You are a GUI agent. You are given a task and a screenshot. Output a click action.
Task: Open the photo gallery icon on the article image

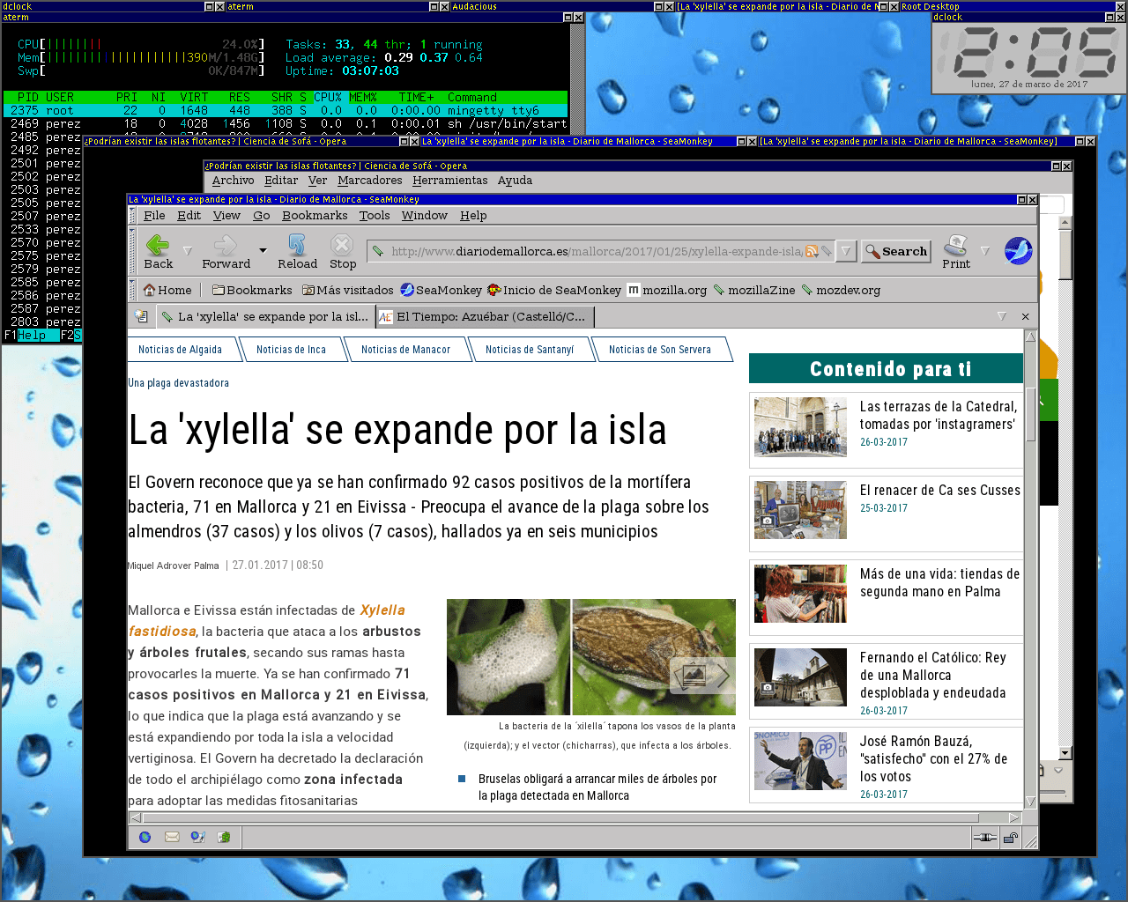tap(702, 676)
